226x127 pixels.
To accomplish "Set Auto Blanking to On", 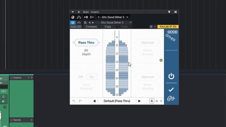I will point(92,77).
